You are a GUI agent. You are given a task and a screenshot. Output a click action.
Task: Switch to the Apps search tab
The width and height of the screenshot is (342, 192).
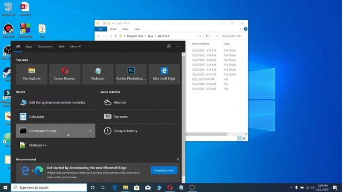[28, 46]
